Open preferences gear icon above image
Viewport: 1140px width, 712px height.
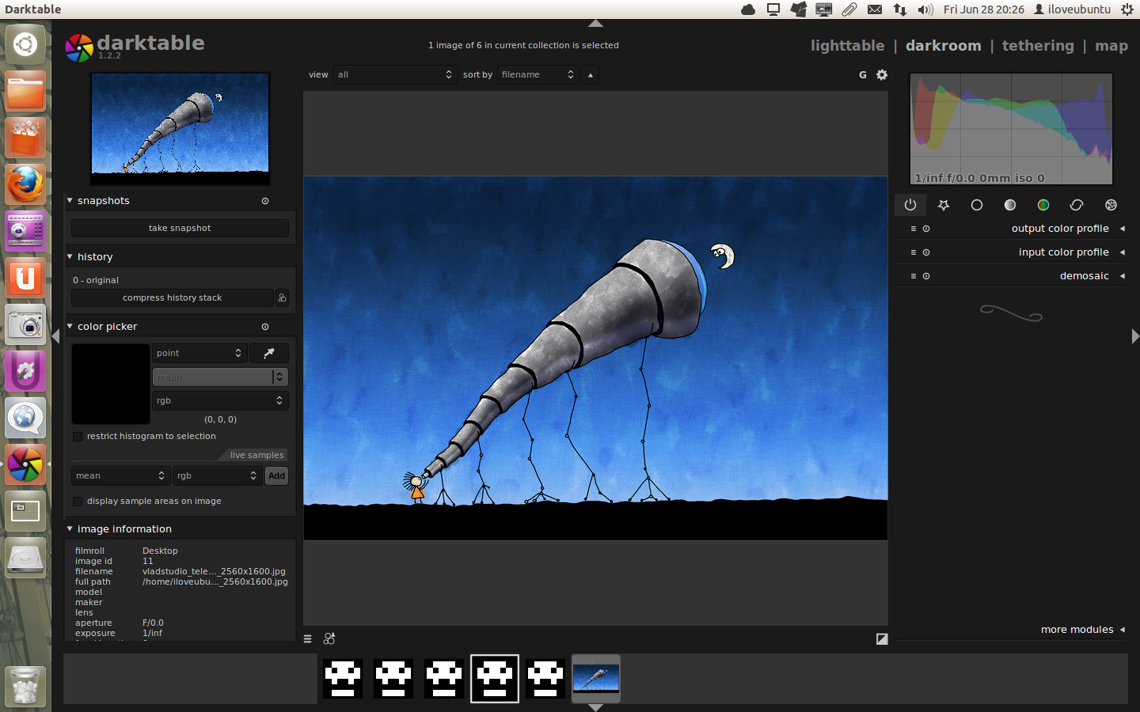(x=882, y=74)
